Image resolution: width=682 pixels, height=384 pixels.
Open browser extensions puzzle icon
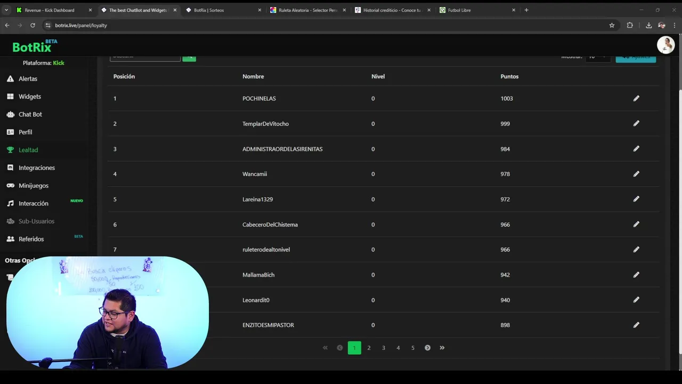[x=630, y=25]
